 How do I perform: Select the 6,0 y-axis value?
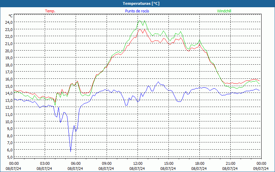(10, 150)
